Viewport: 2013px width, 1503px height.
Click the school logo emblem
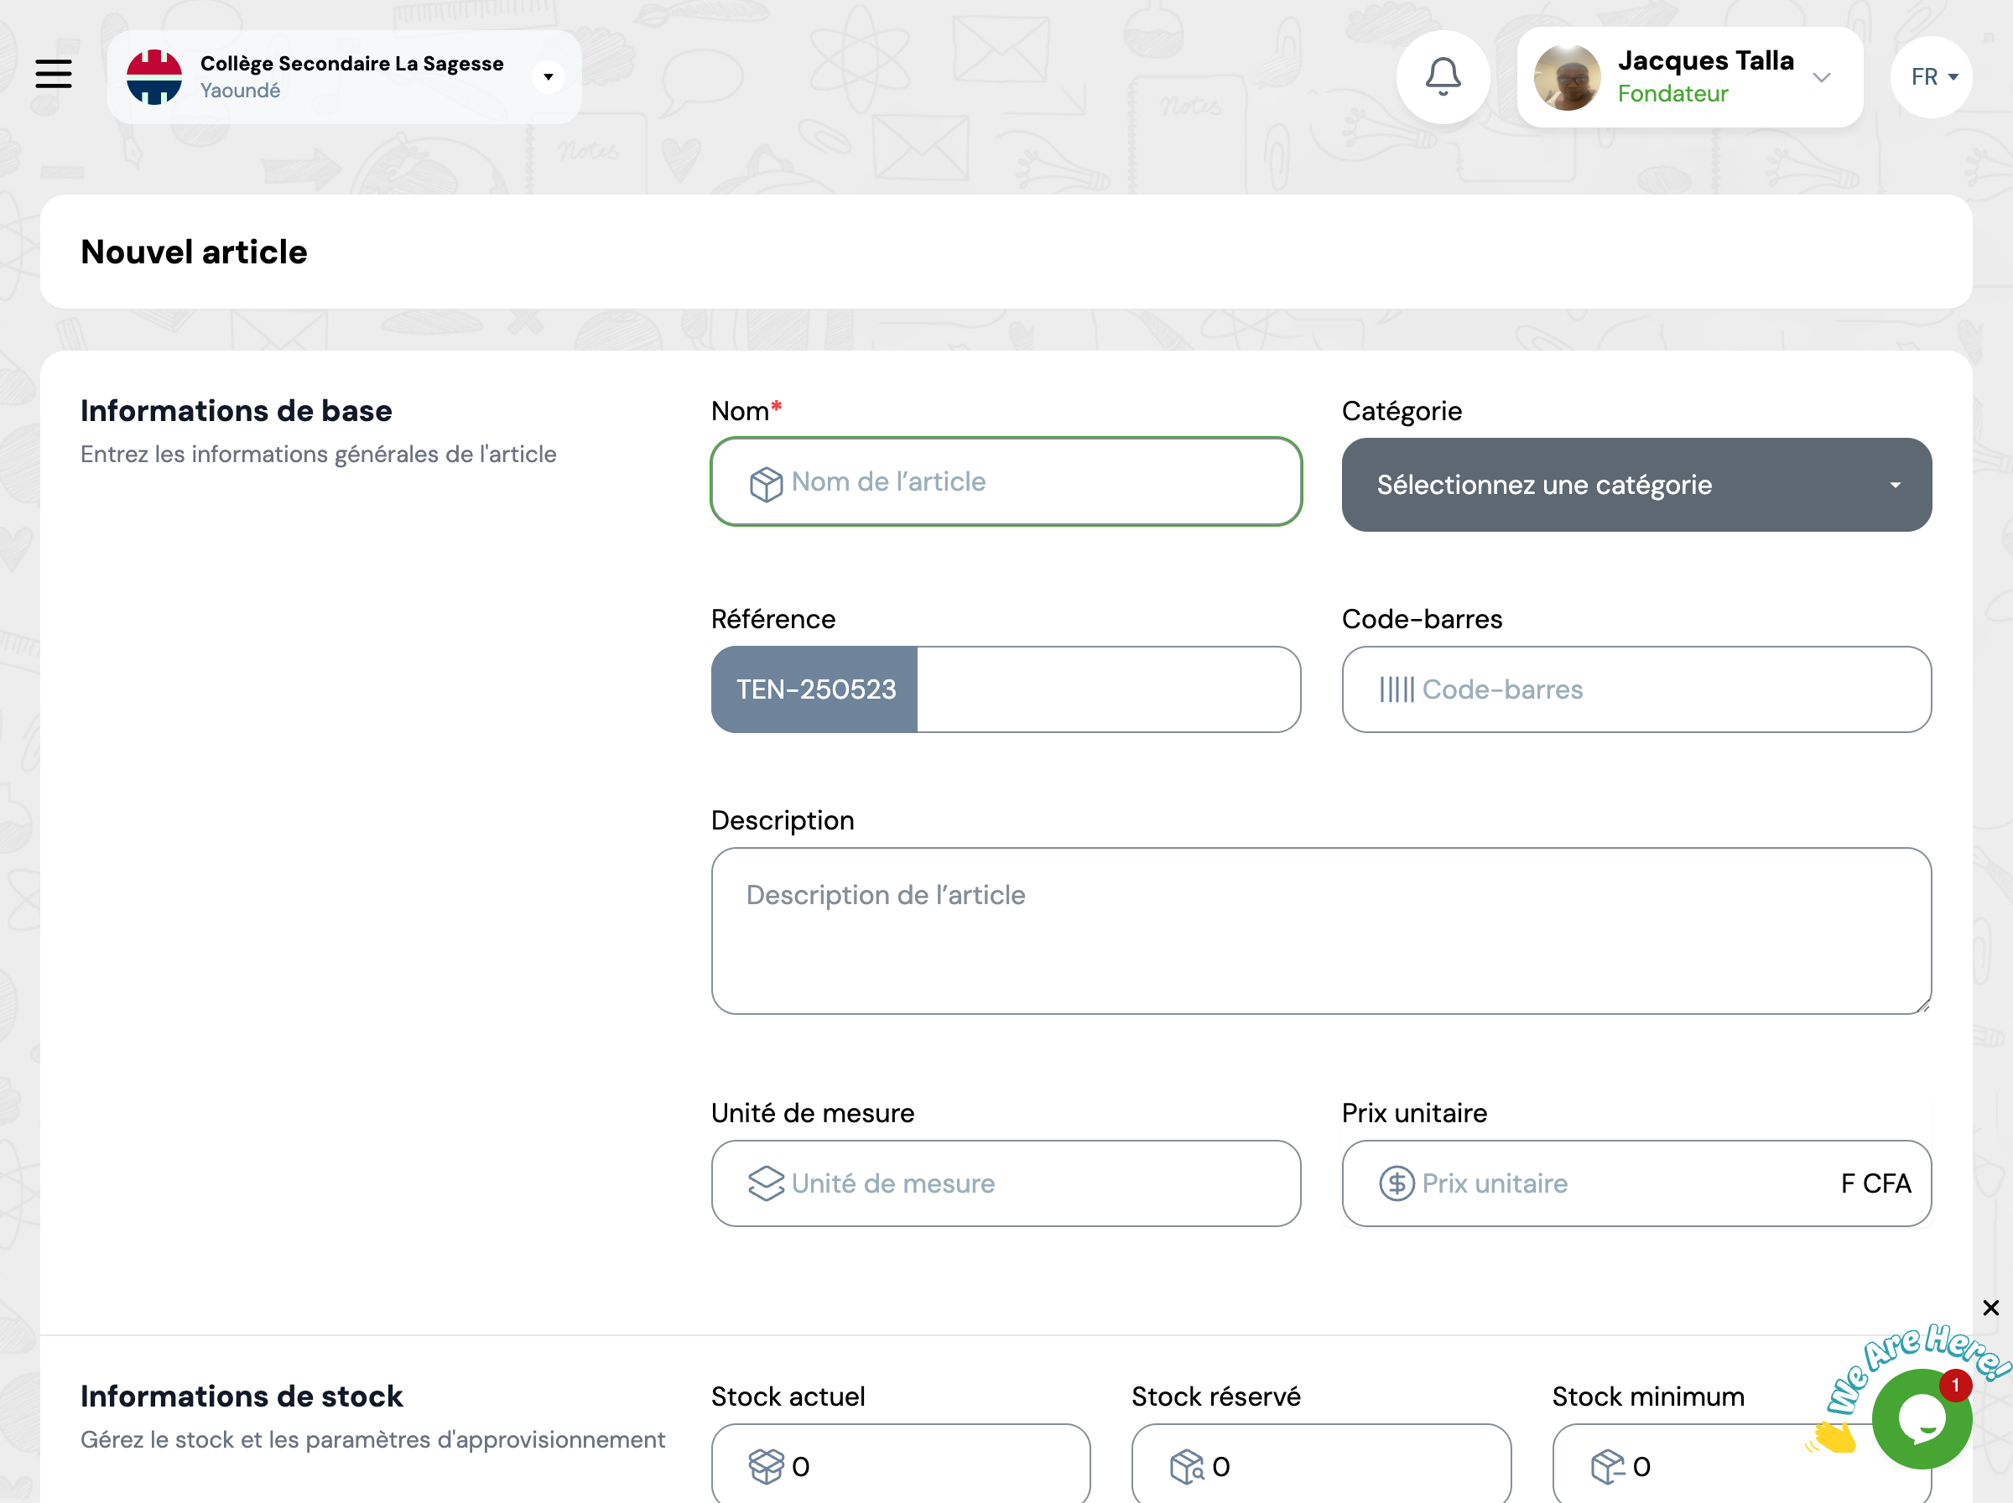(x=153, y=76)
